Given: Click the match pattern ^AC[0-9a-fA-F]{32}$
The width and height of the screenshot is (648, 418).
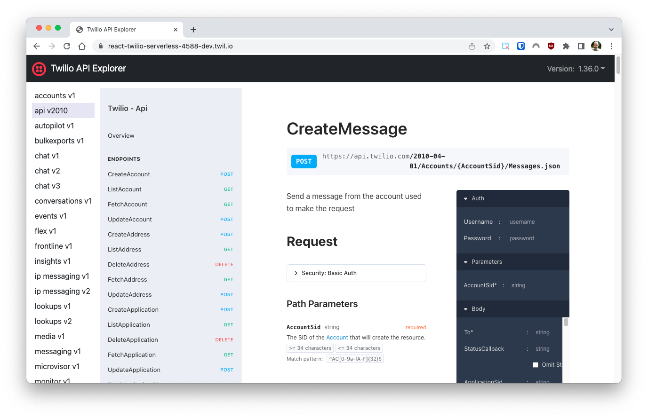Looking at the screenshot, I should click(x=355, y=359).
